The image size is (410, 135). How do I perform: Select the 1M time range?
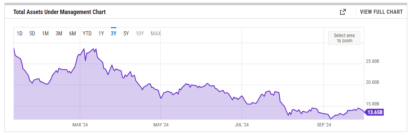point(45,33)
